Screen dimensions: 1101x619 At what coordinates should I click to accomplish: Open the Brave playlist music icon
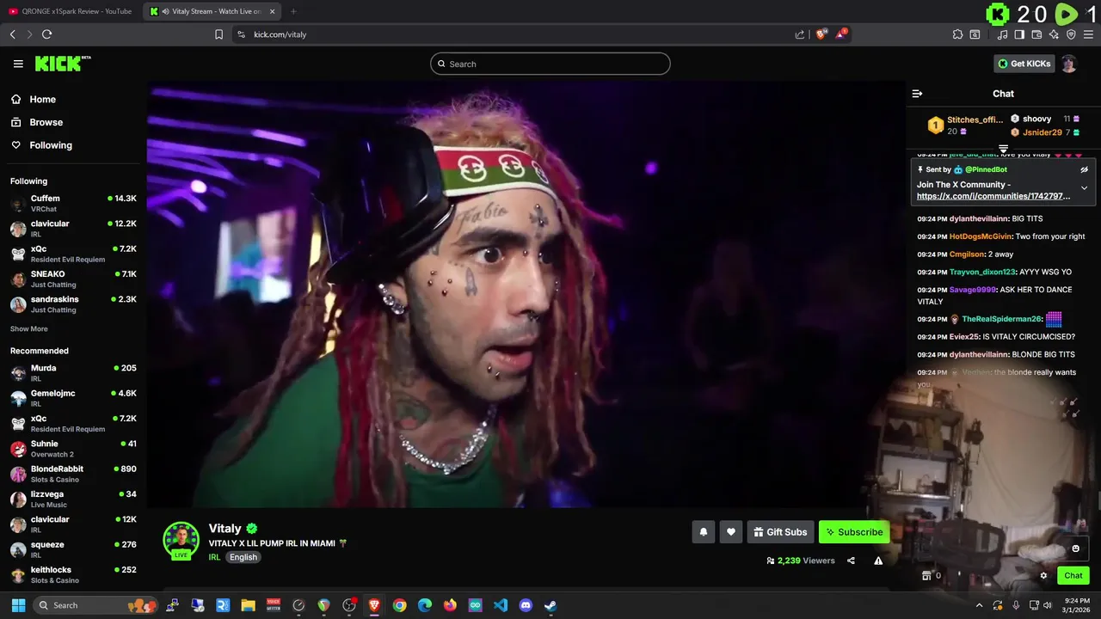(x=1002, y=34)
